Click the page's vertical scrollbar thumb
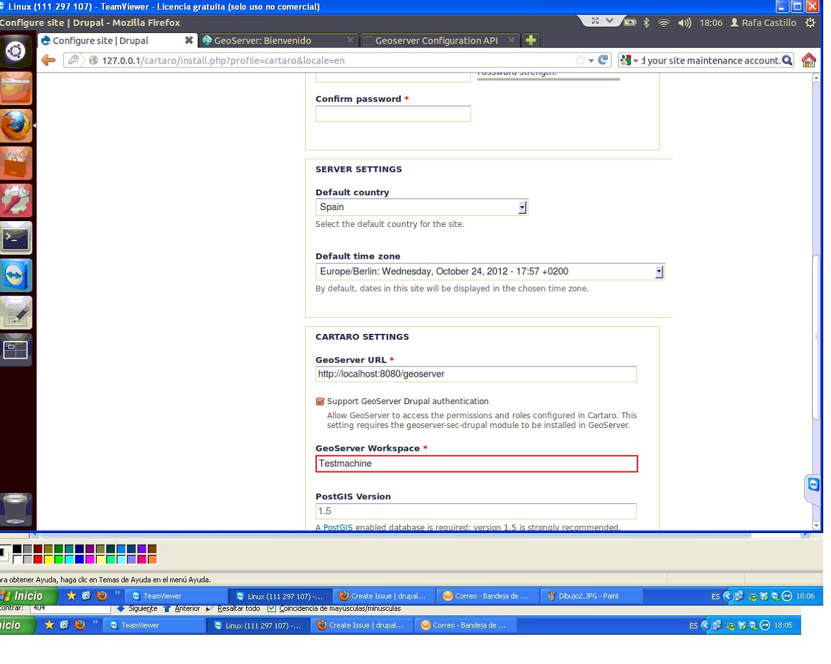 pos(817,337)
